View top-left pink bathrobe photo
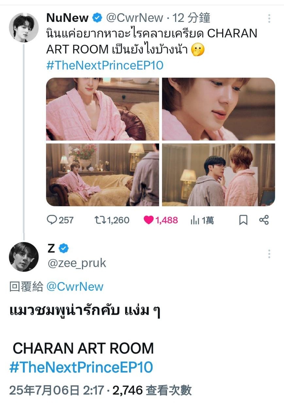This screenshot has height=403, width=284. (103, 109)
